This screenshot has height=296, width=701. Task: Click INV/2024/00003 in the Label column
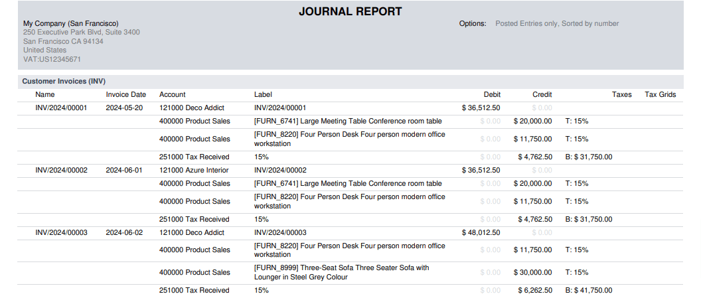coord(280,232)
